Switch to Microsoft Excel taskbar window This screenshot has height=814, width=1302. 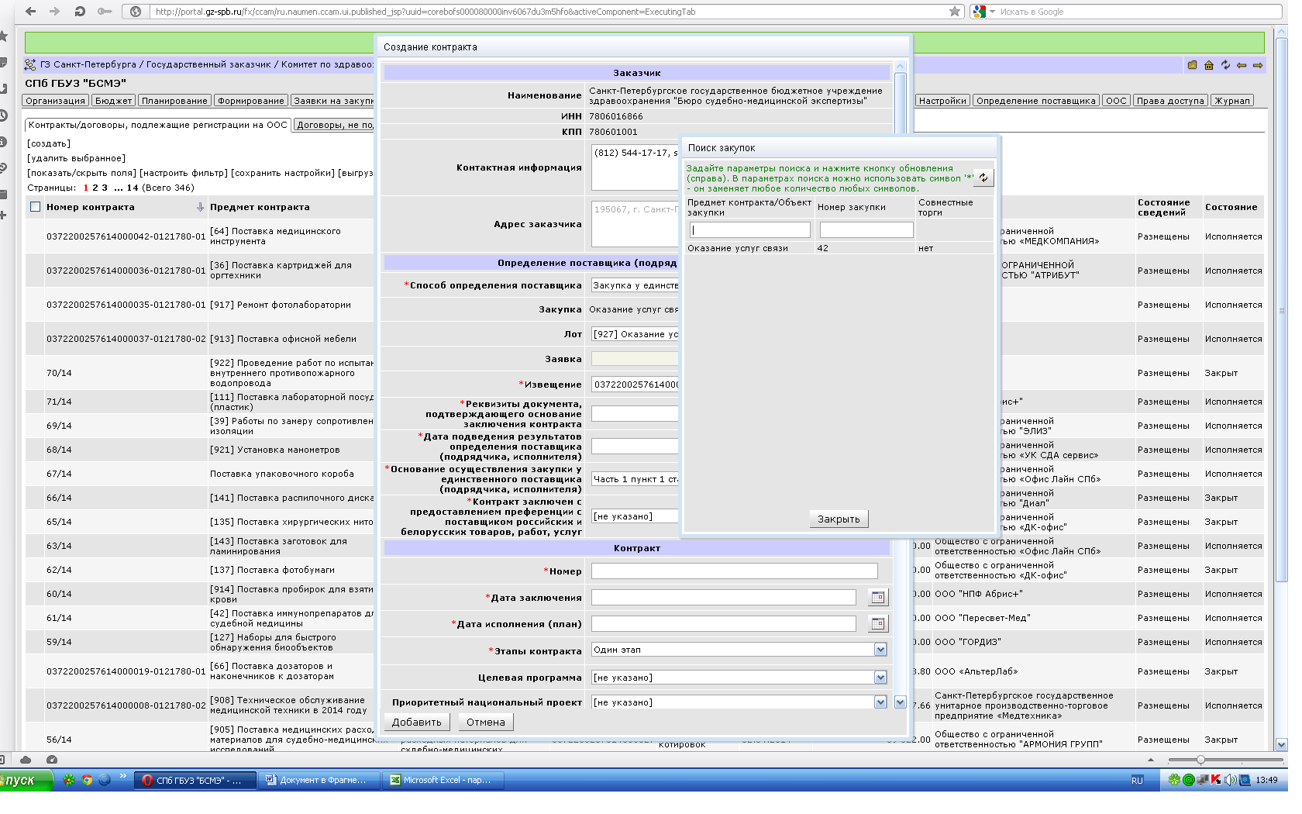pyautogui.click(x=444, y=780)
